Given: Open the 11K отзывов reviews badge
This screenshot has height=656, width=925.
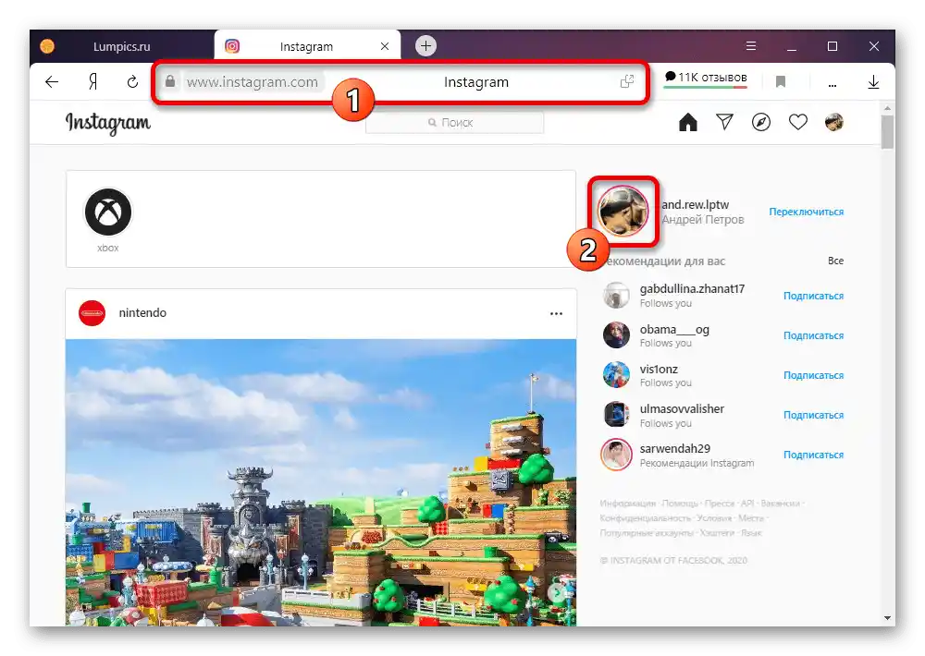Looking at the screenshot, I should [706, 79].
